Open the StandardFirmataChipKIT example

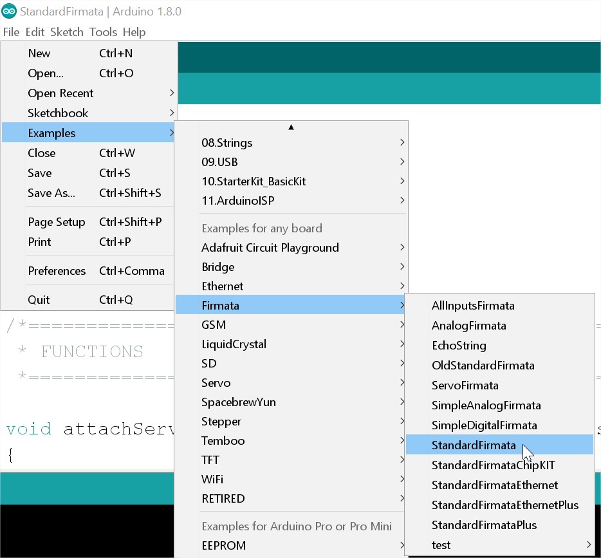click(x=500, y=465)
